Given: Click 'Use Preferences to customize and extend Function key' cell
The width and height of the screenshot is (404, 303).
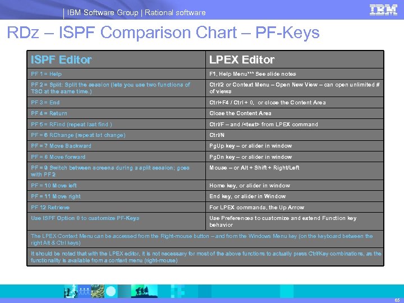Looking at the screenshot, I should 295,222.
